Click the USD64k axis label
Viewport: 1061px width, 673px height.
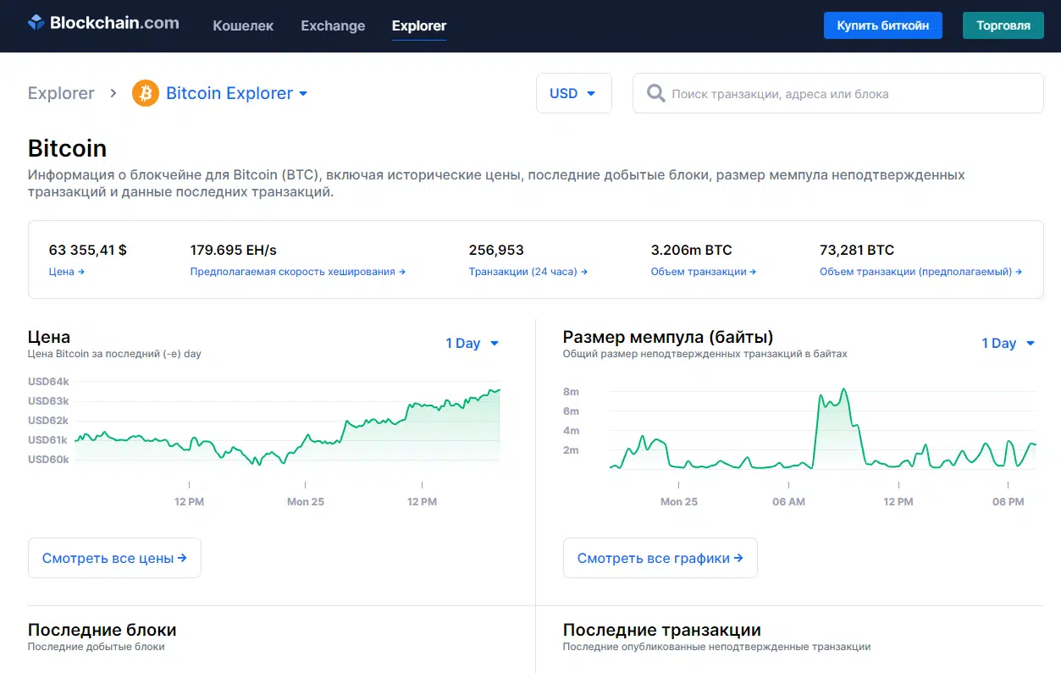click(x=49, y=382)
